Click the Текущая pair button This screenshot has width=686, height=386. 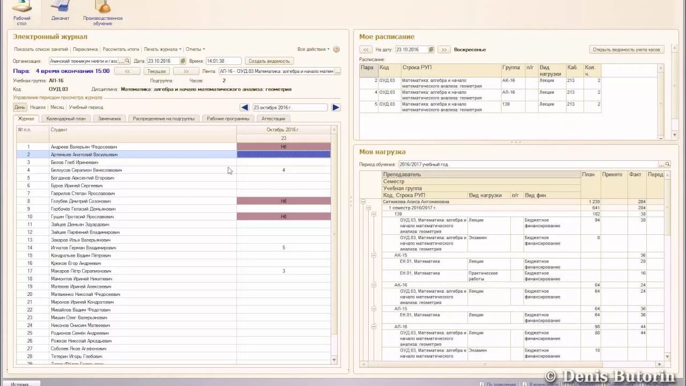click(x=156, y=71)
